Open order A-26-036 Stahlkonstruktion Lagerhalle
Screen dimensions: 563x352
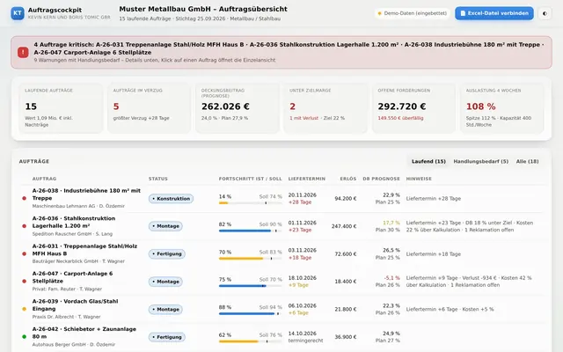pos(282,226)
